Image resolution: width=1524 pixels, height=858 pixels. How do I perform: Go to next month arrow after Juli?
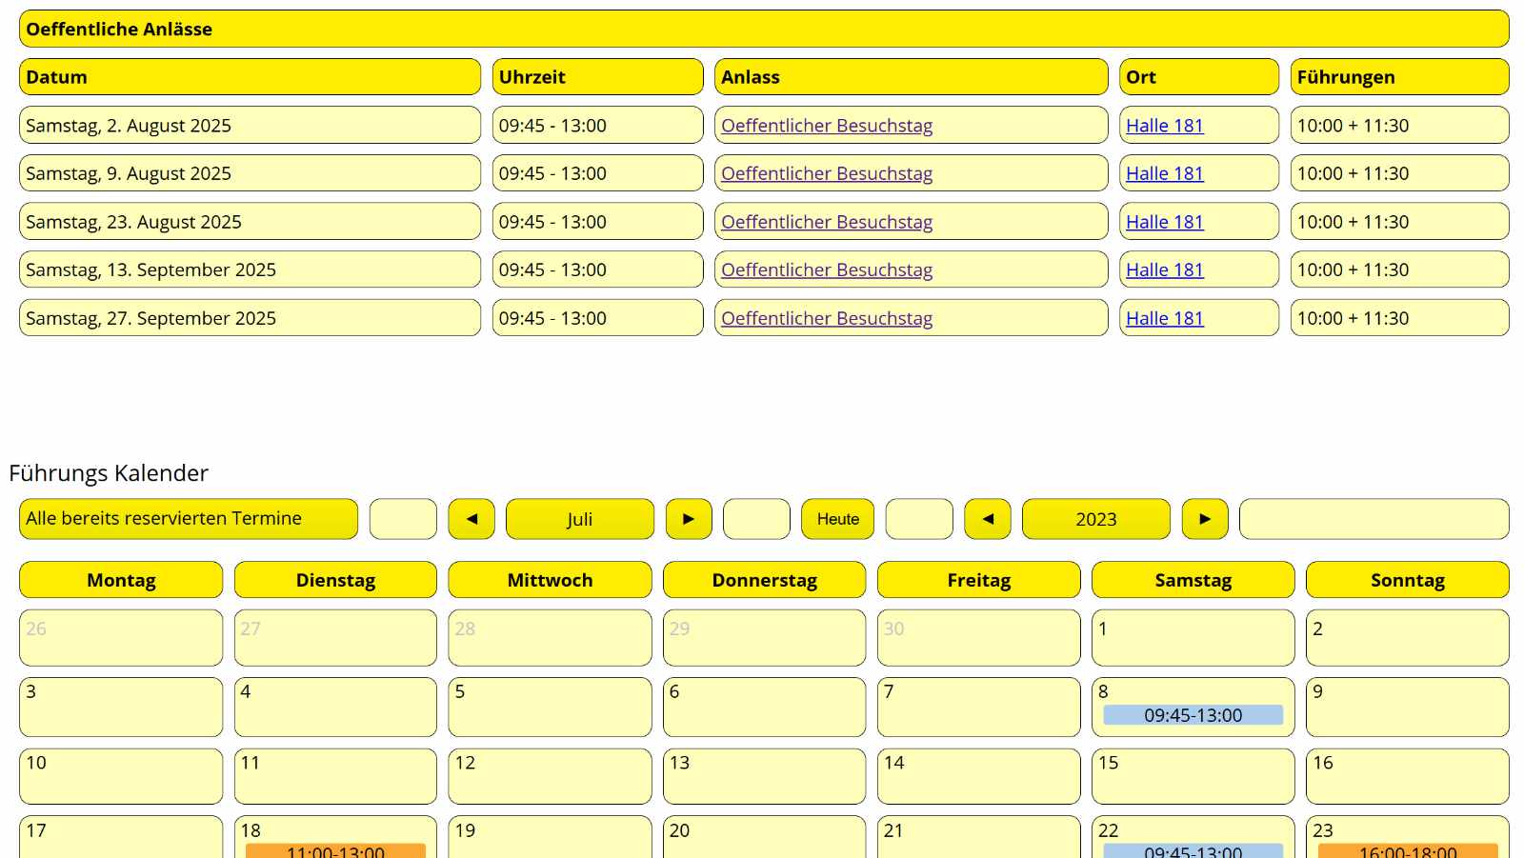(689, 519)
